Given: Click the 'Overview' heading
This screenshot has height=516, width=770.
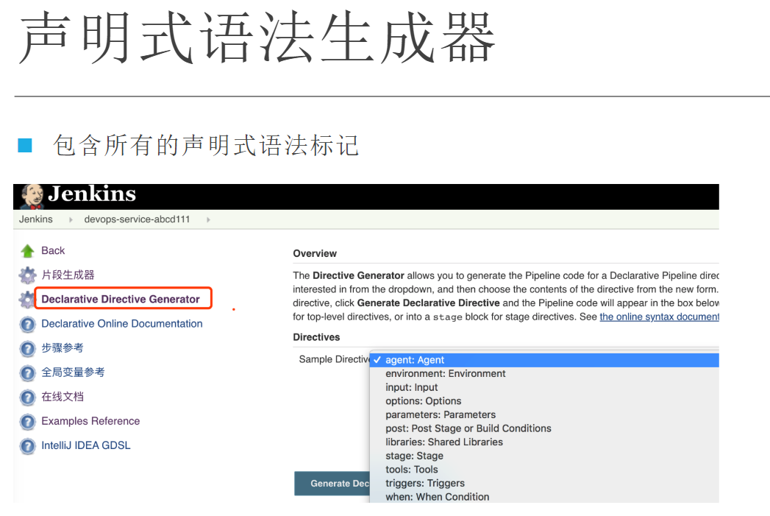Looking at the screenshot, I should (x=315, y=253).
